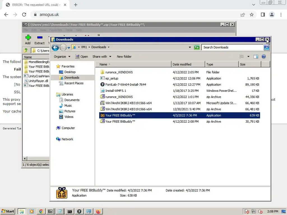
Task: Click the Windows Start button
Action: point(8,211)
